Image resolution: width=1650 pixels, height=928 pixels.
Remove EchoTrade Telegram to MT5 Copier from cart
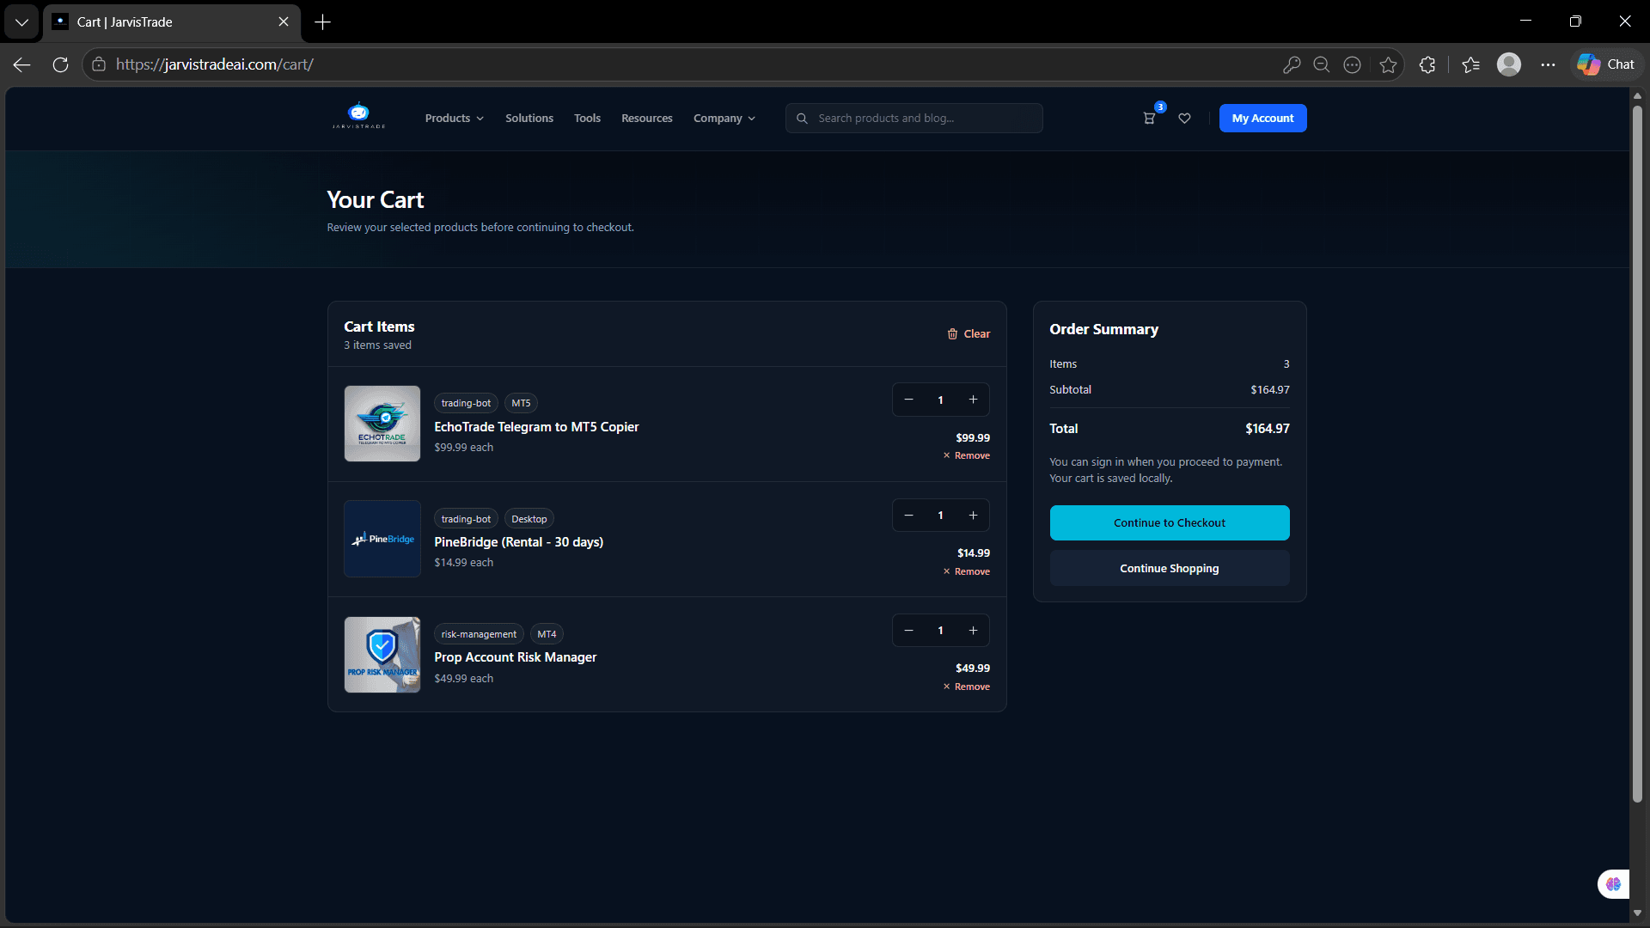(x=967, y=456)
